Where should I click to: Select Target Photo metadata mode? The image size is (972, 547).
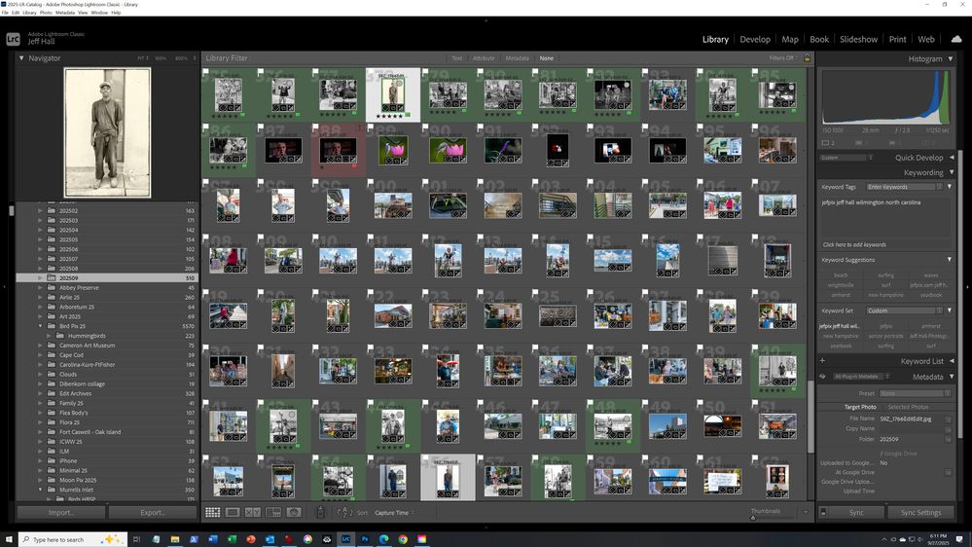tap(860, 407)
